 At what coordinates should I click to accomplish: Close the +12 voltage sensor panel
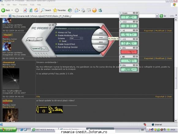click(137, 39)
